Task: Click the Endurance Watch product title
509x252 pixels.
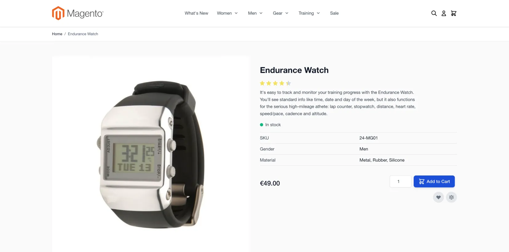Action: [x=294, y=70]
